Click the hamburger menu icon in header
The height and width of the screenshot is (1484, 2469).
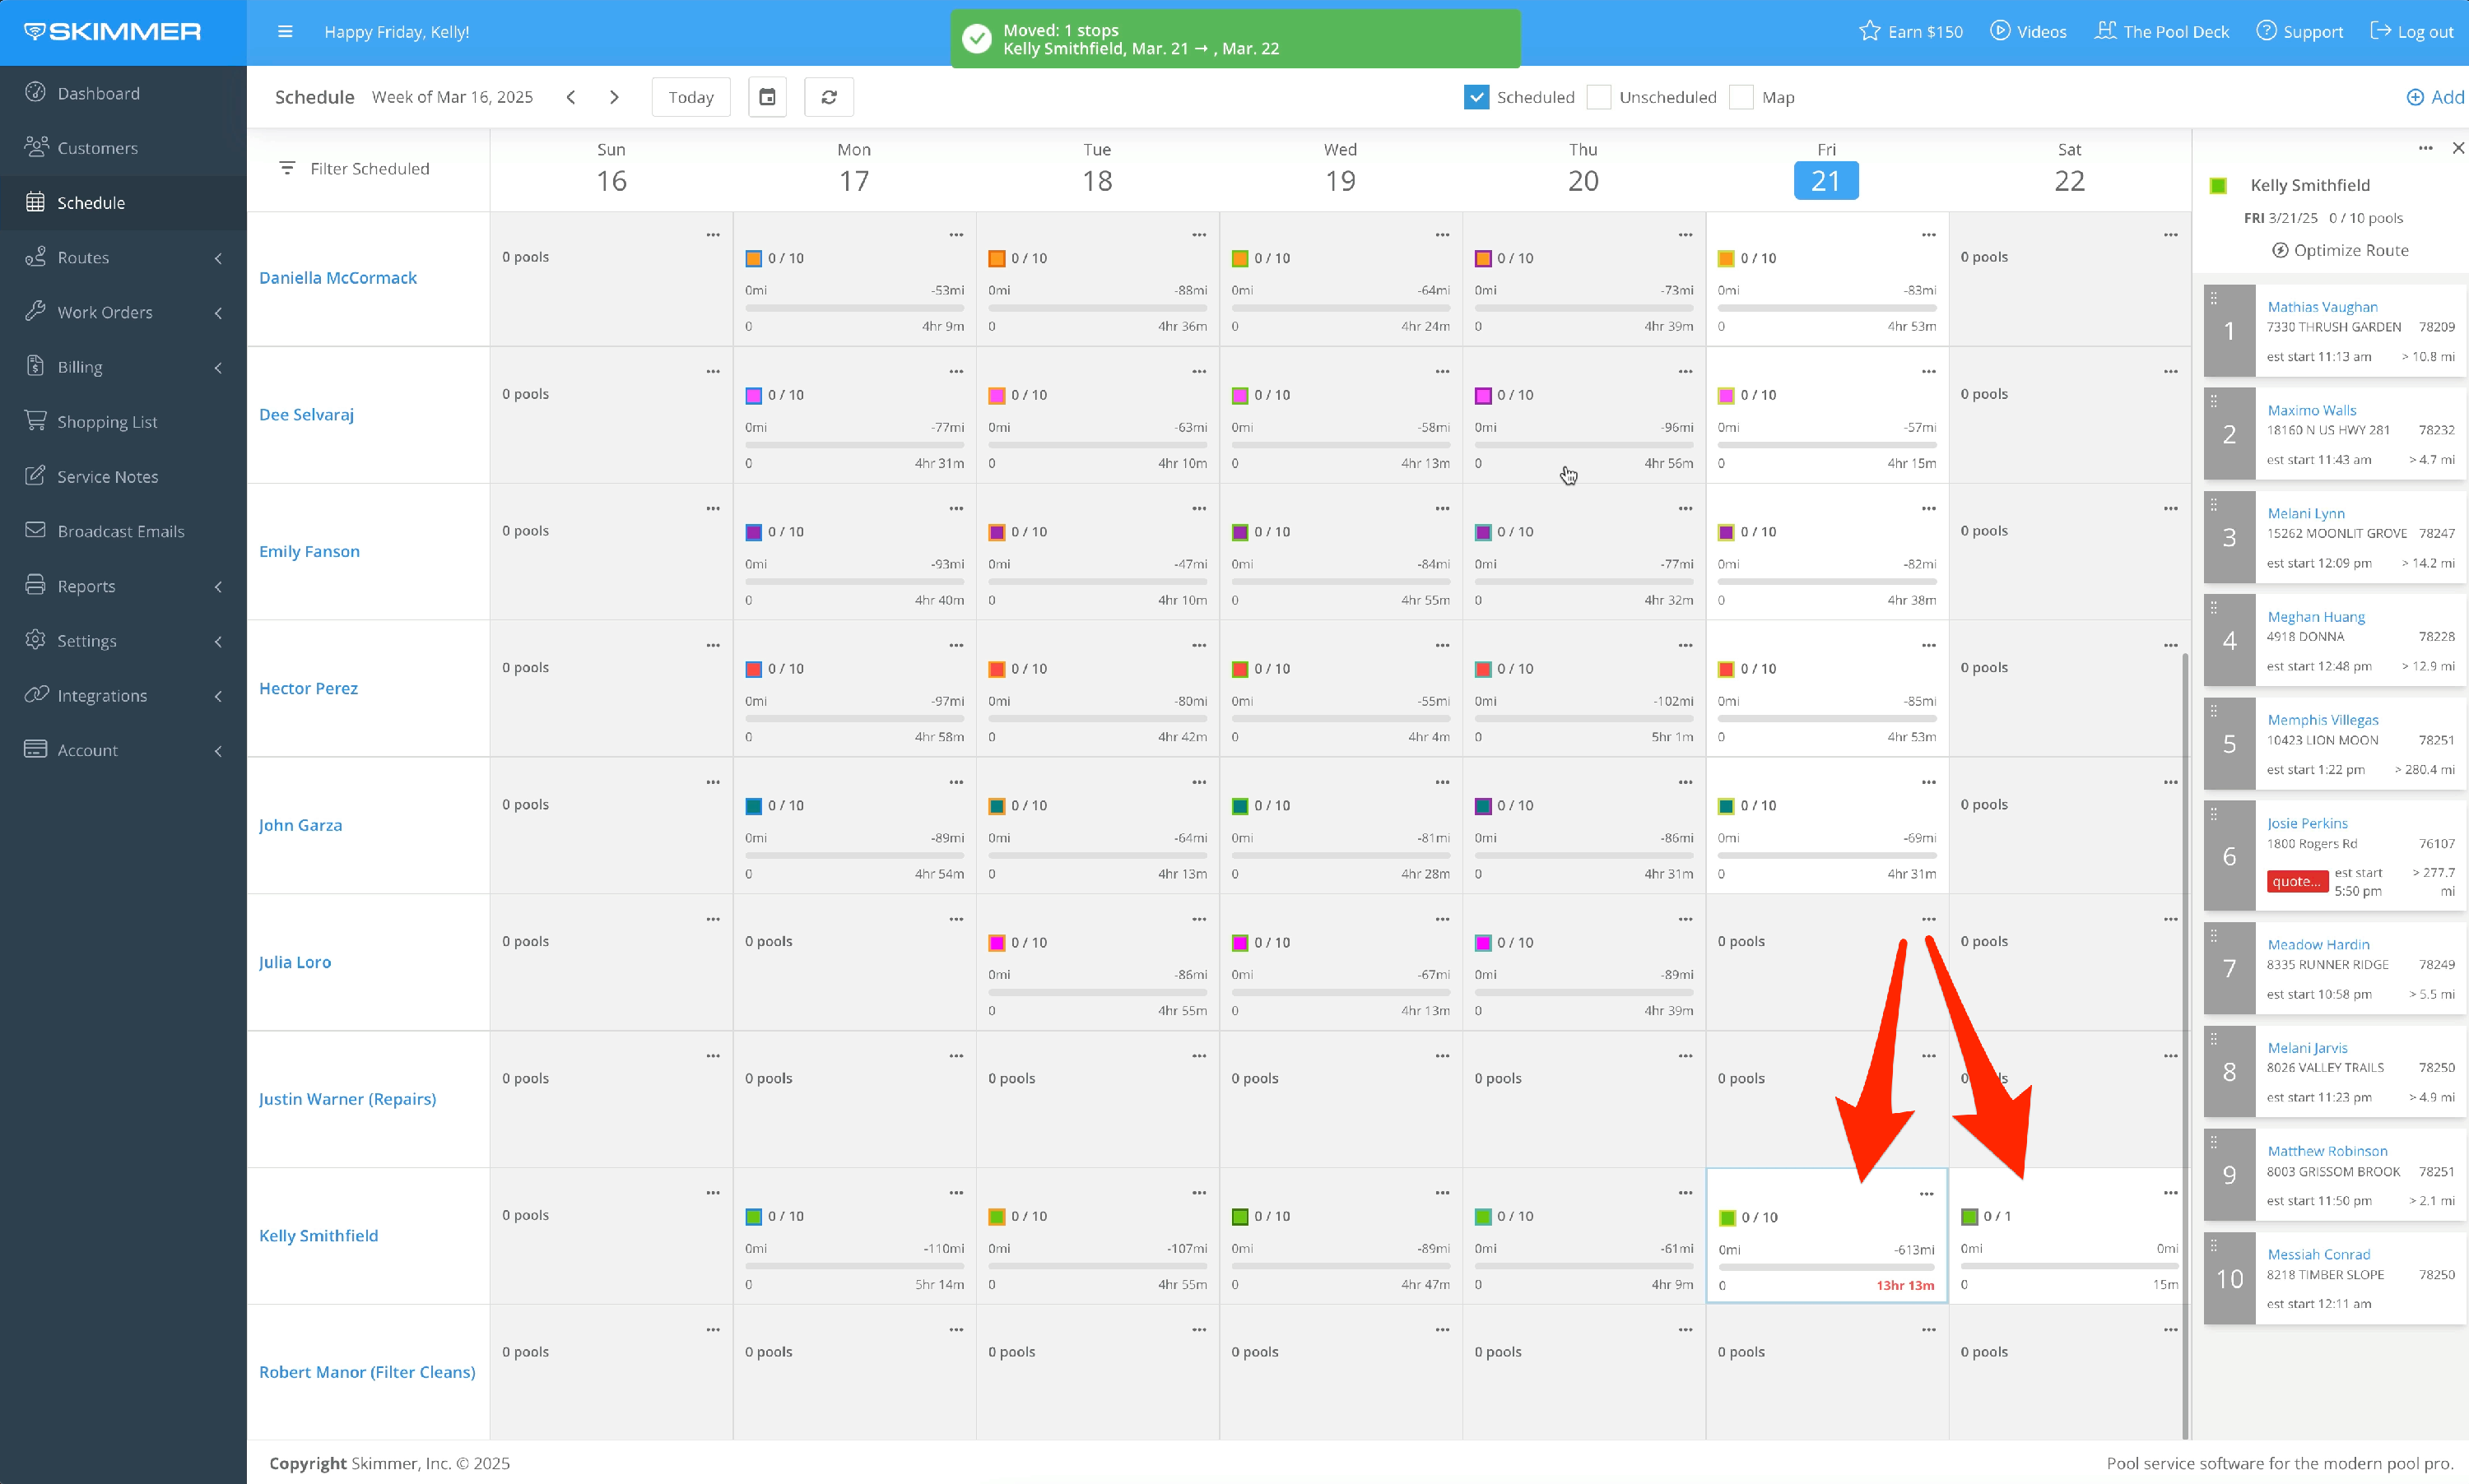coord(285,32)
